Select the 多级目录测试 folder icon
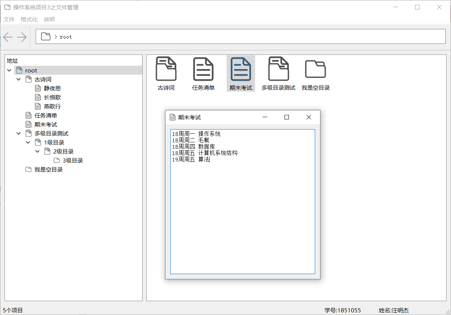This screenshot has width=451, height=315. pyautogui.click(x=278, y=69)
